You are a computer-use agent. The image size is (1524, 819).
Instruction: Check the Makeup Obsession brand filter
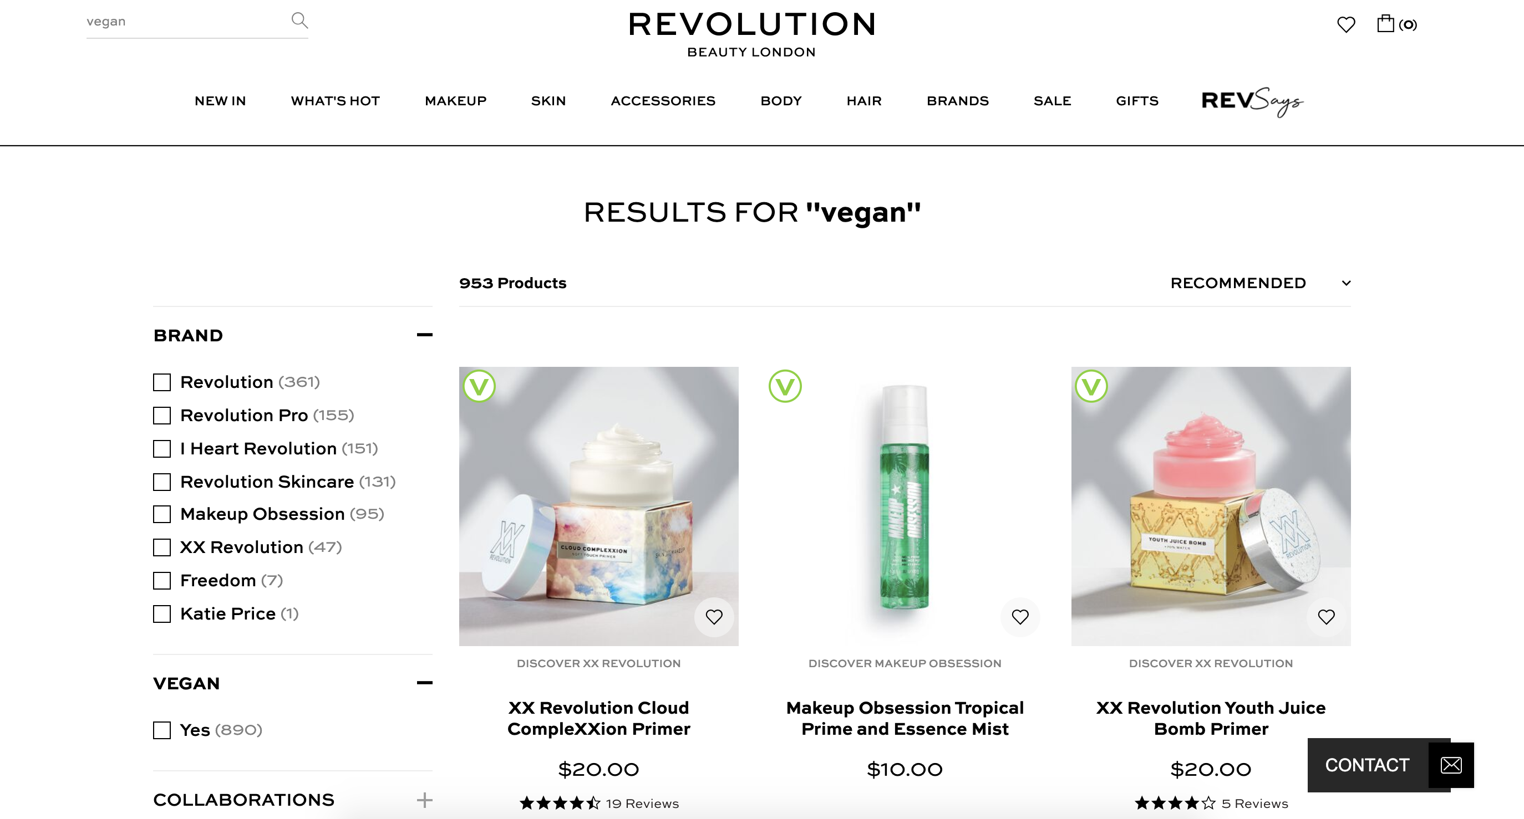(x=161, y=514)
